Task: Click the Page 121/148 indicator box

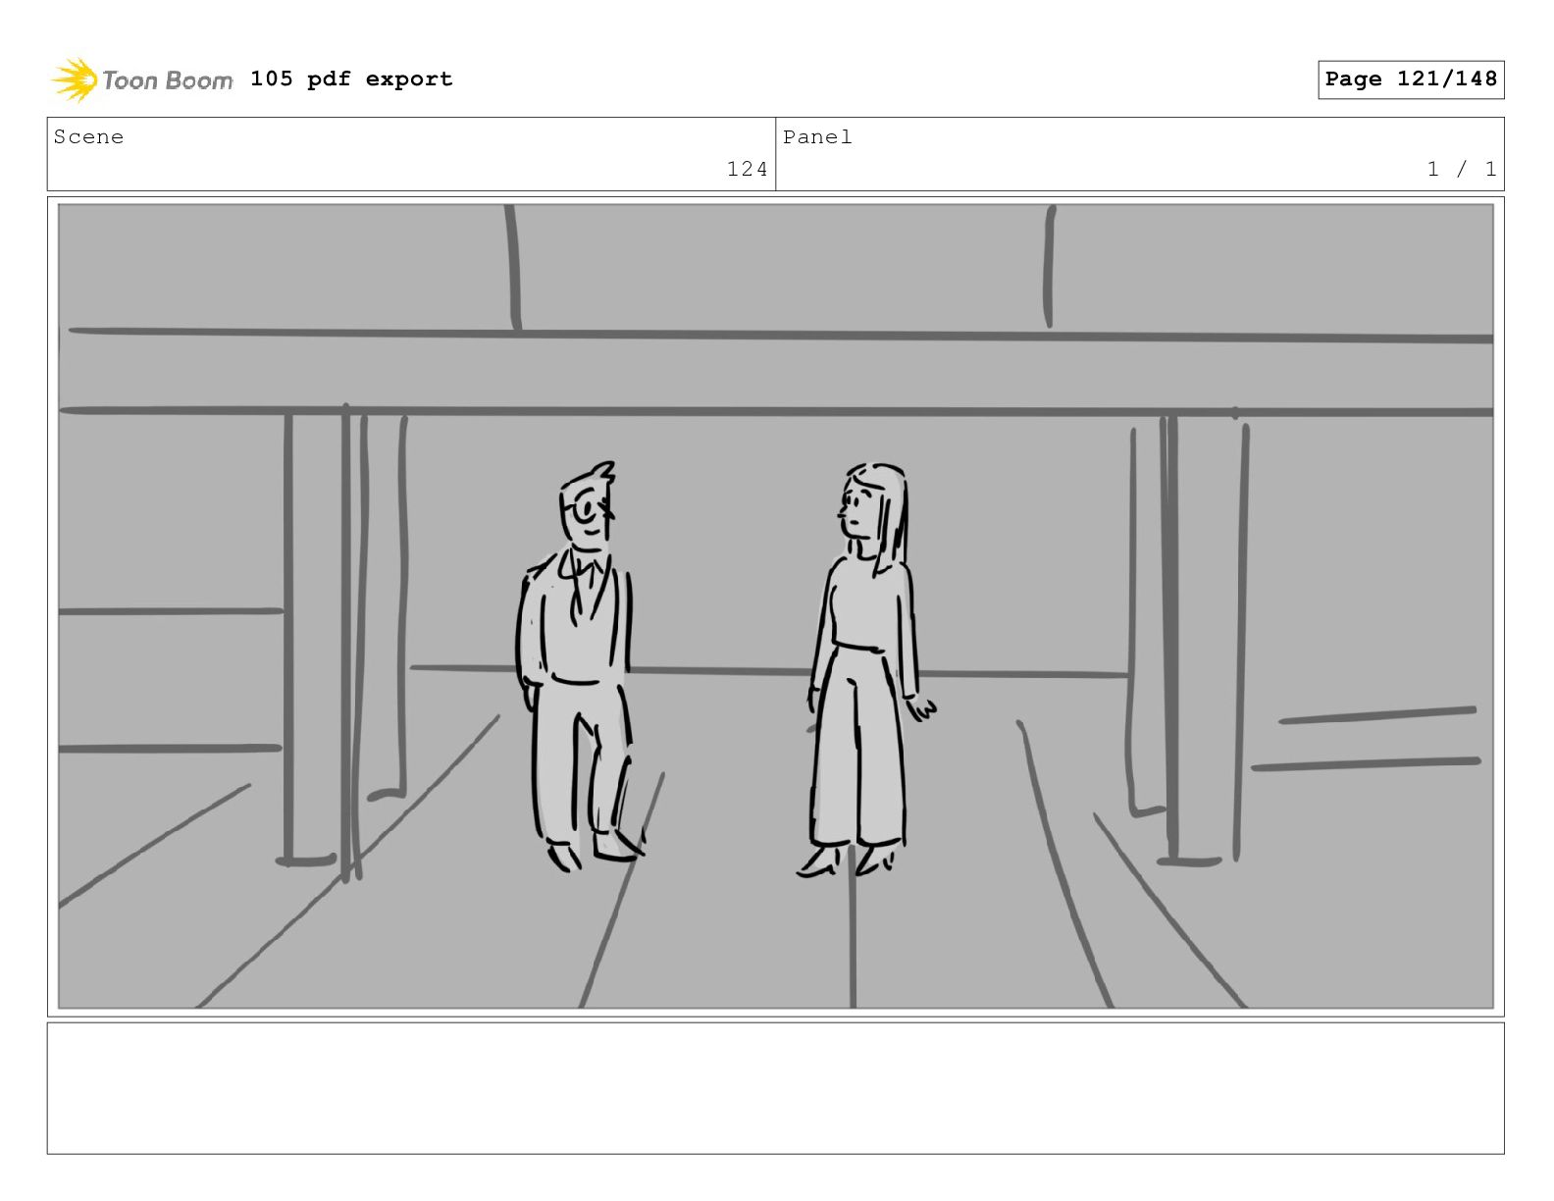Action: point(1411,79)
